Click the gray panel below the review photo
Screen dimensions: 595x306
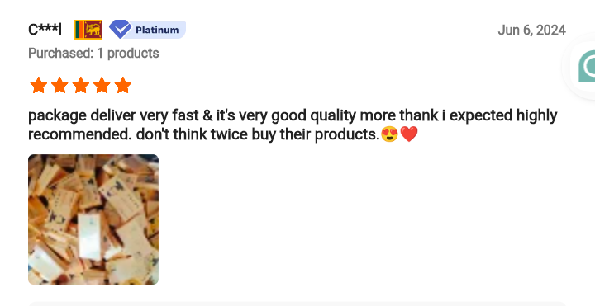297,304
